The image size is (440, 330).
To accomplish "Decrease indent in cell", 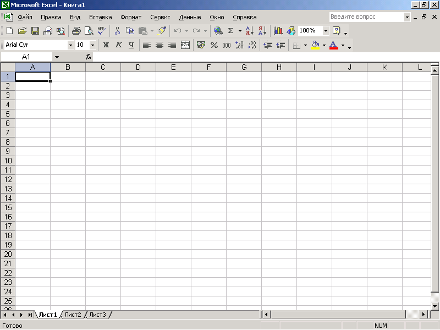I will [x=268, y=45].
